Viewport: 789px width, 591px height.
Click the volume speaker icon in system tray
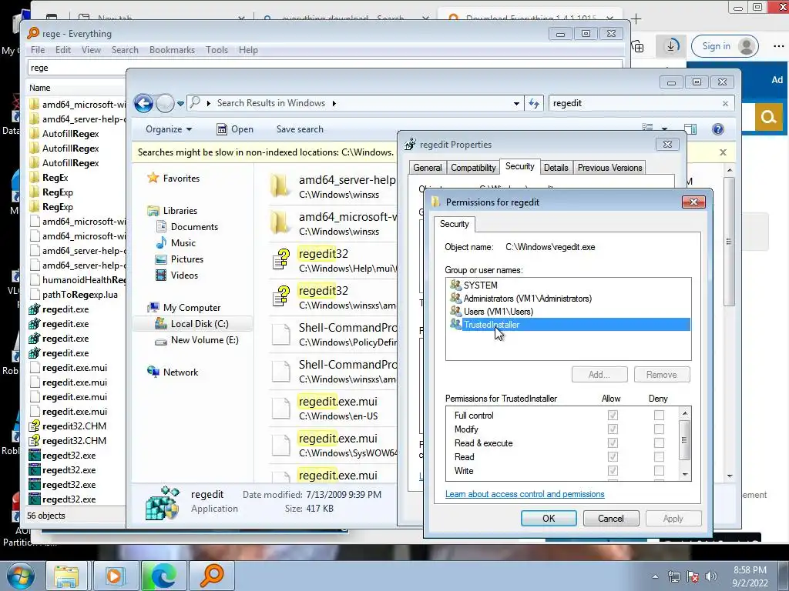pyautogui.click(x=711, y=576)
